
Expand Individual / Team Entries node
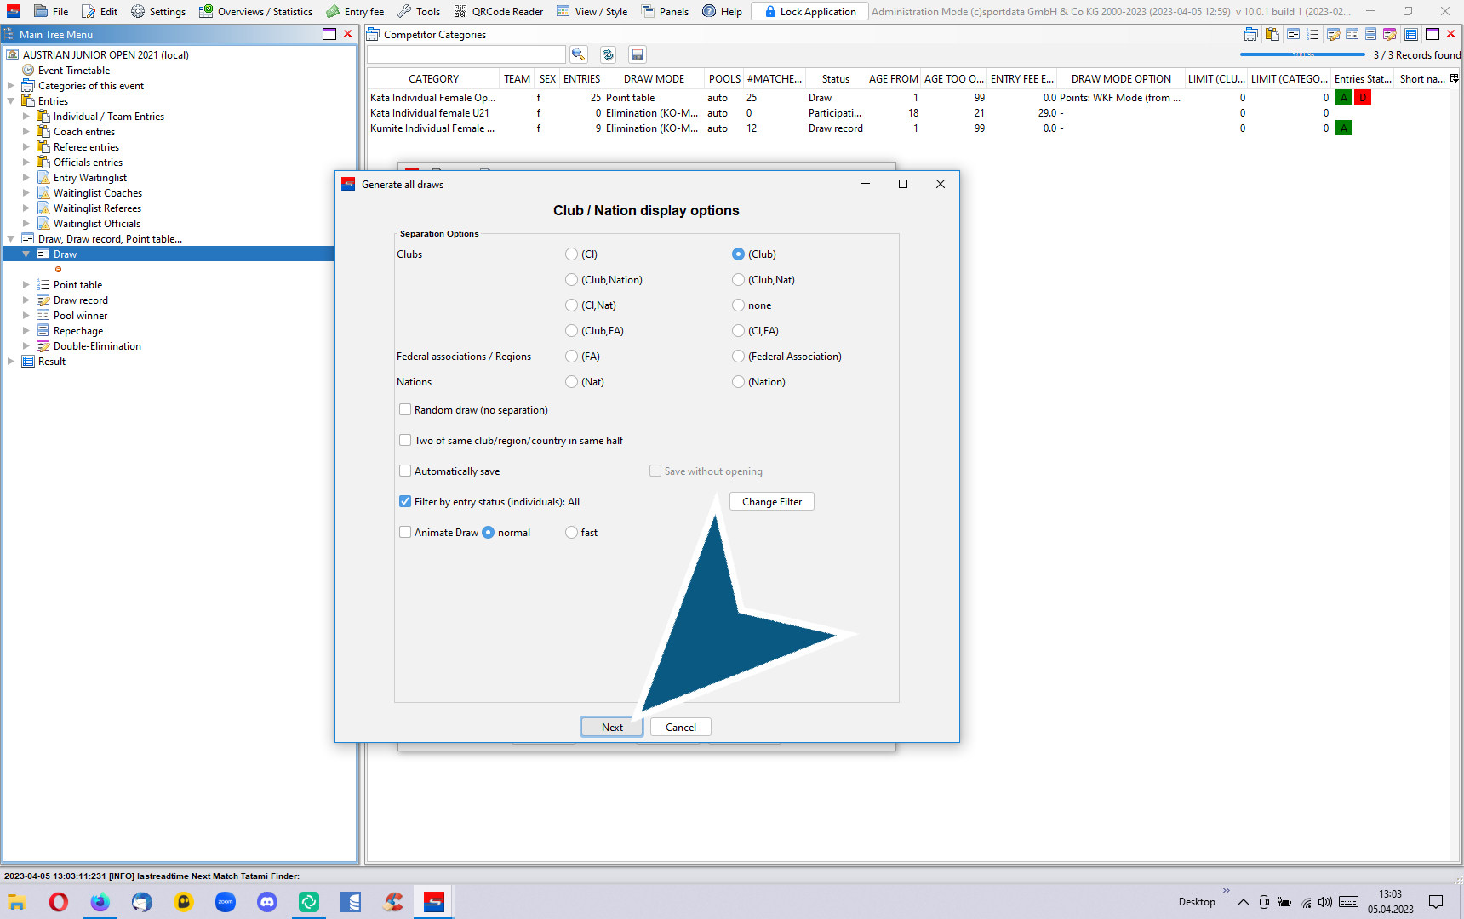26,117
